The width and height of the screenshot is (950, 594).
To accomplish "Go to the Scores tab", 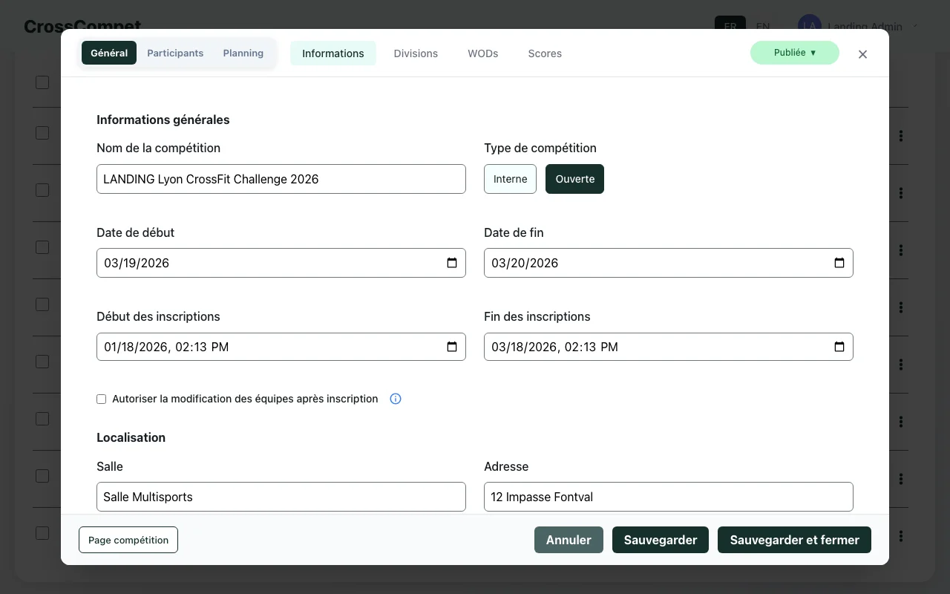I will click(545, 53).
